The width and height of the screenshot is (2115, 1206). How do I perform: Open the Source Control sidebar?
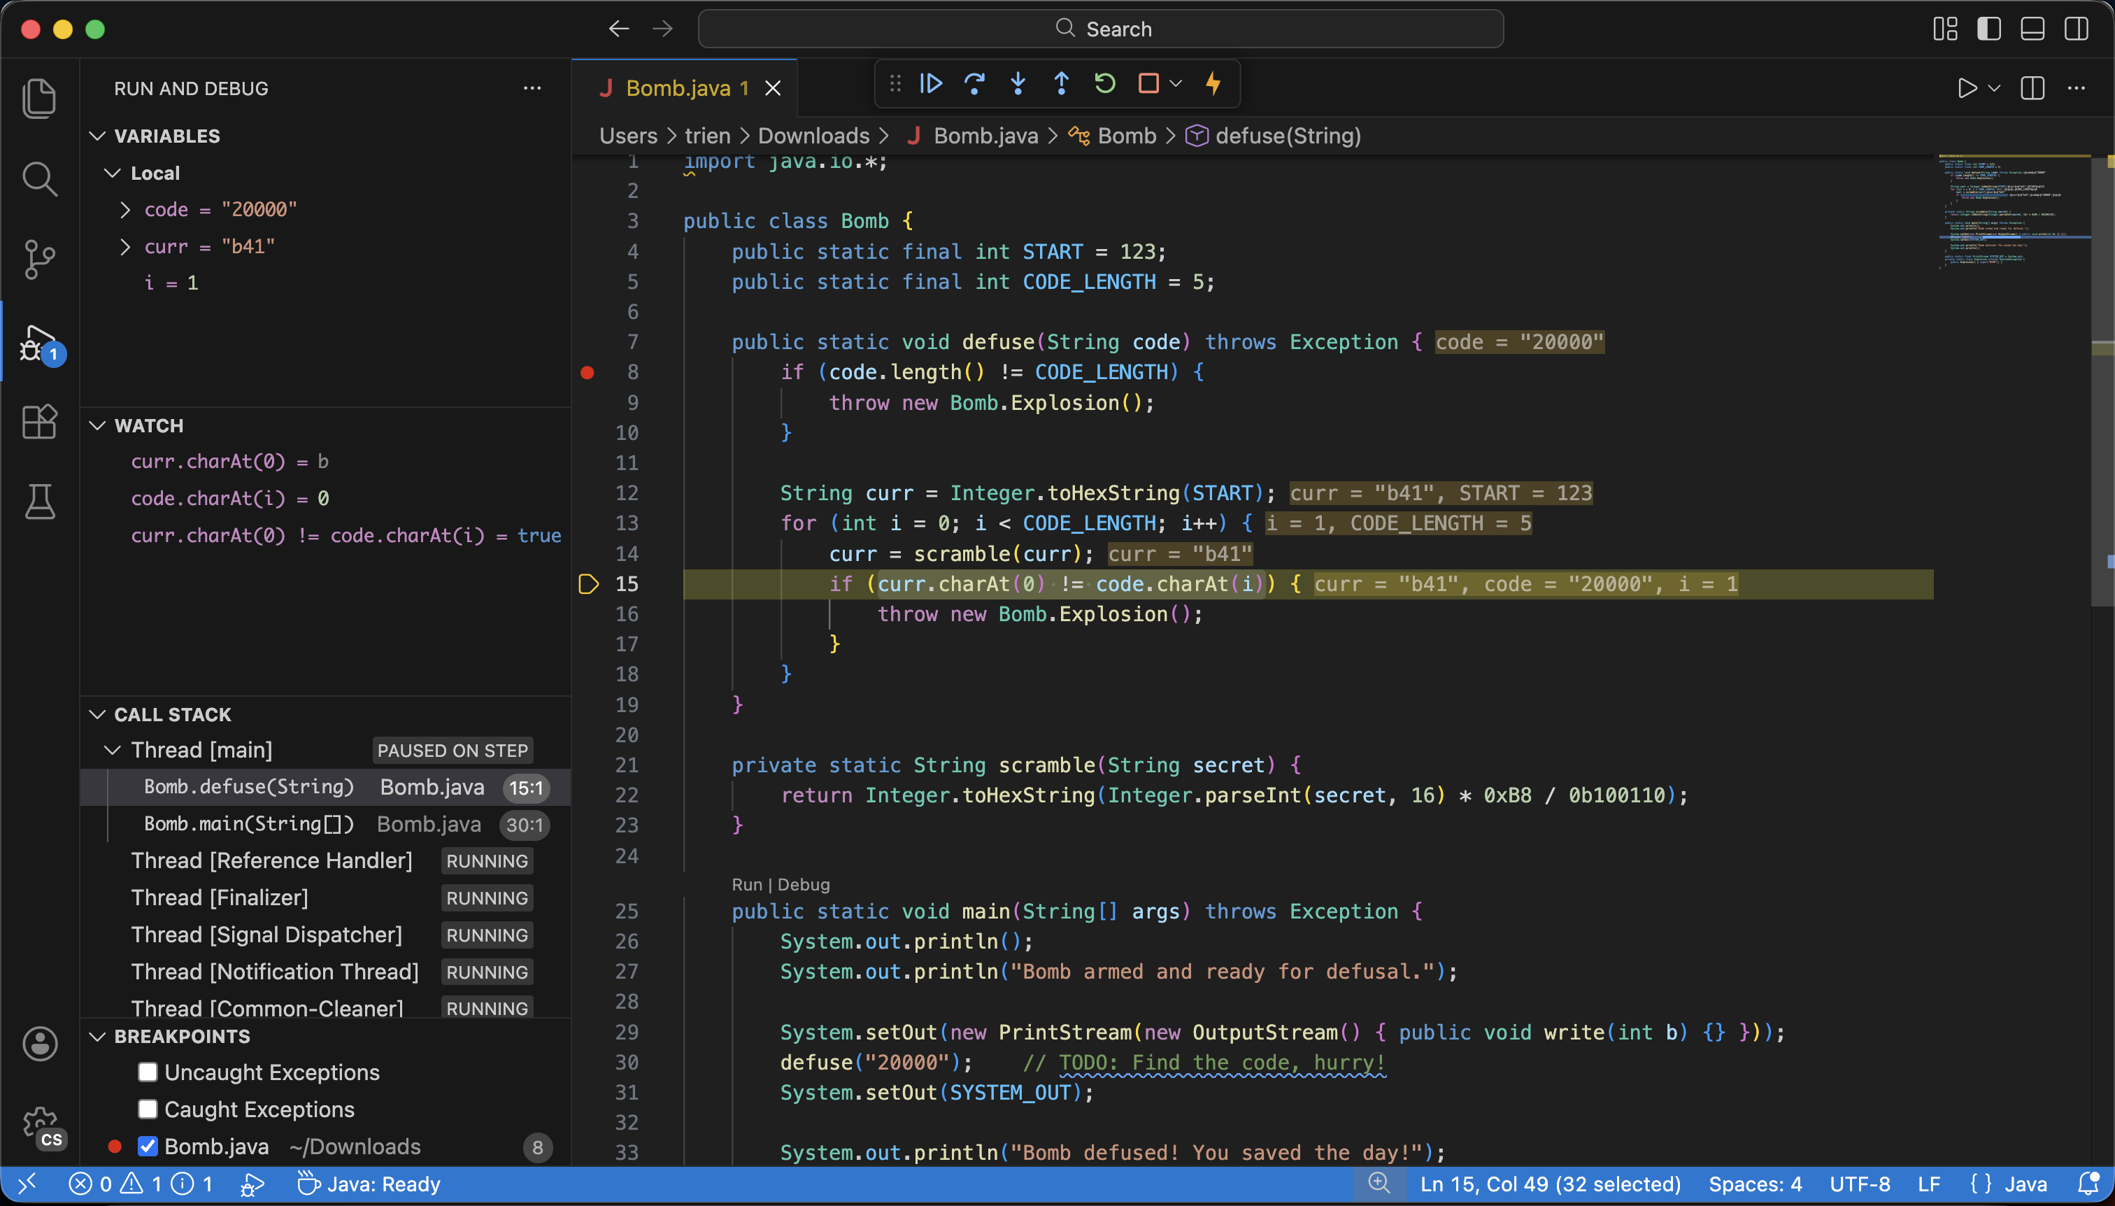[x=39, y=260]
